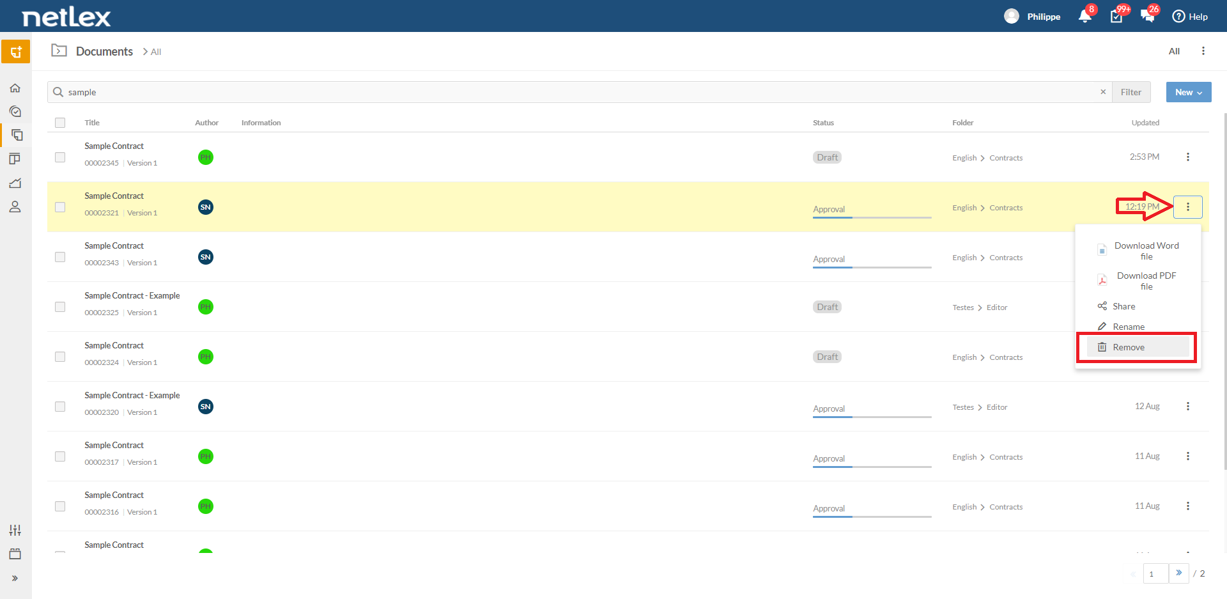Click the Draft status badge of 00002345
The width and height of the screenshot is (1227, 599).
[827, 157]
